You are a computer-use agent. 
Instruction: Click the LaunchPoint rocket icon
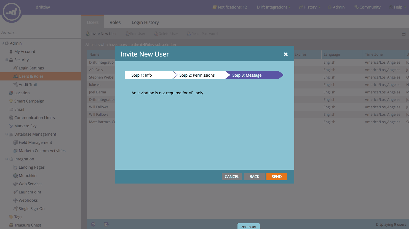pyautogui.click(x=15, y=192)
